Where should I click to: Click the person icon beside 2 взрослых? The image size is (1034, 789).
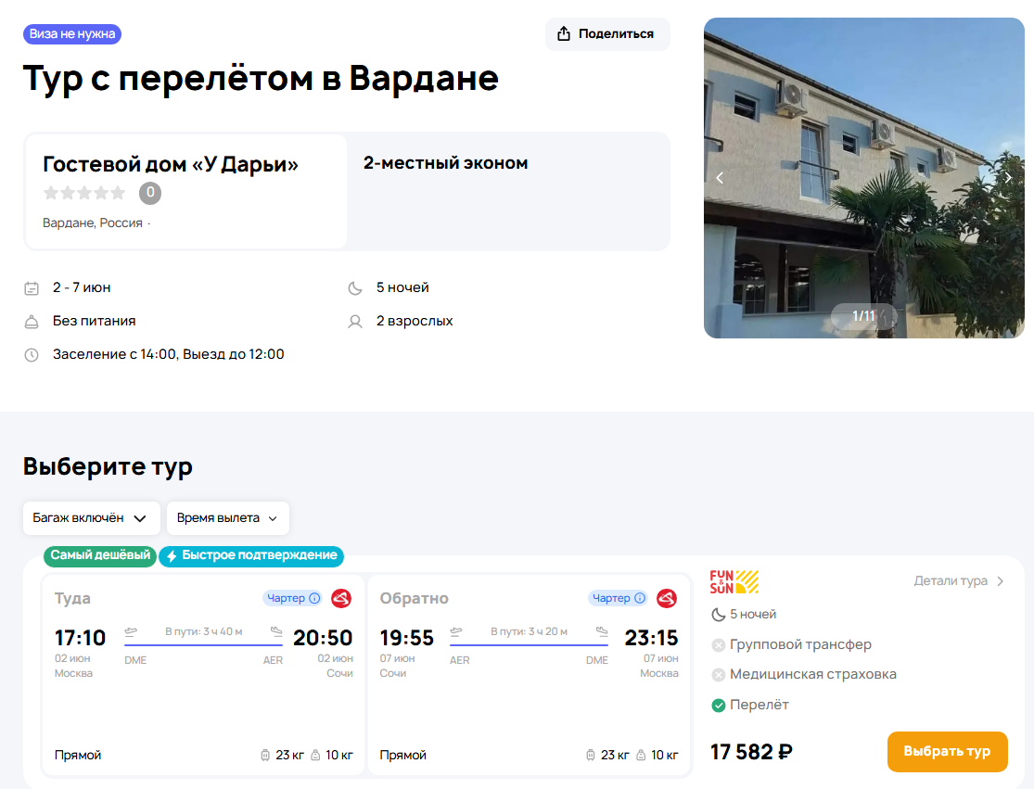coord(355,322)
